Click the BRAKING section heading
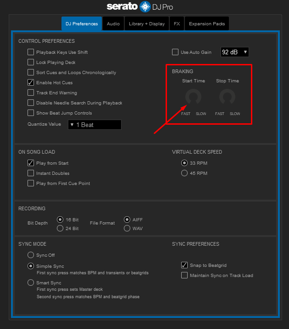Image resolution: width=289 pixels, height=329 pixels. [183, 71]
